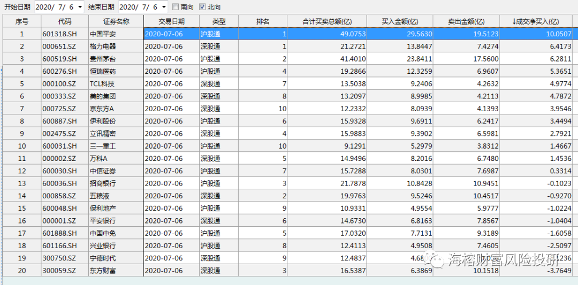The image size is (578, 285).
Task: Click code cell 000100.SZ
Action: (x=65, y=84)
